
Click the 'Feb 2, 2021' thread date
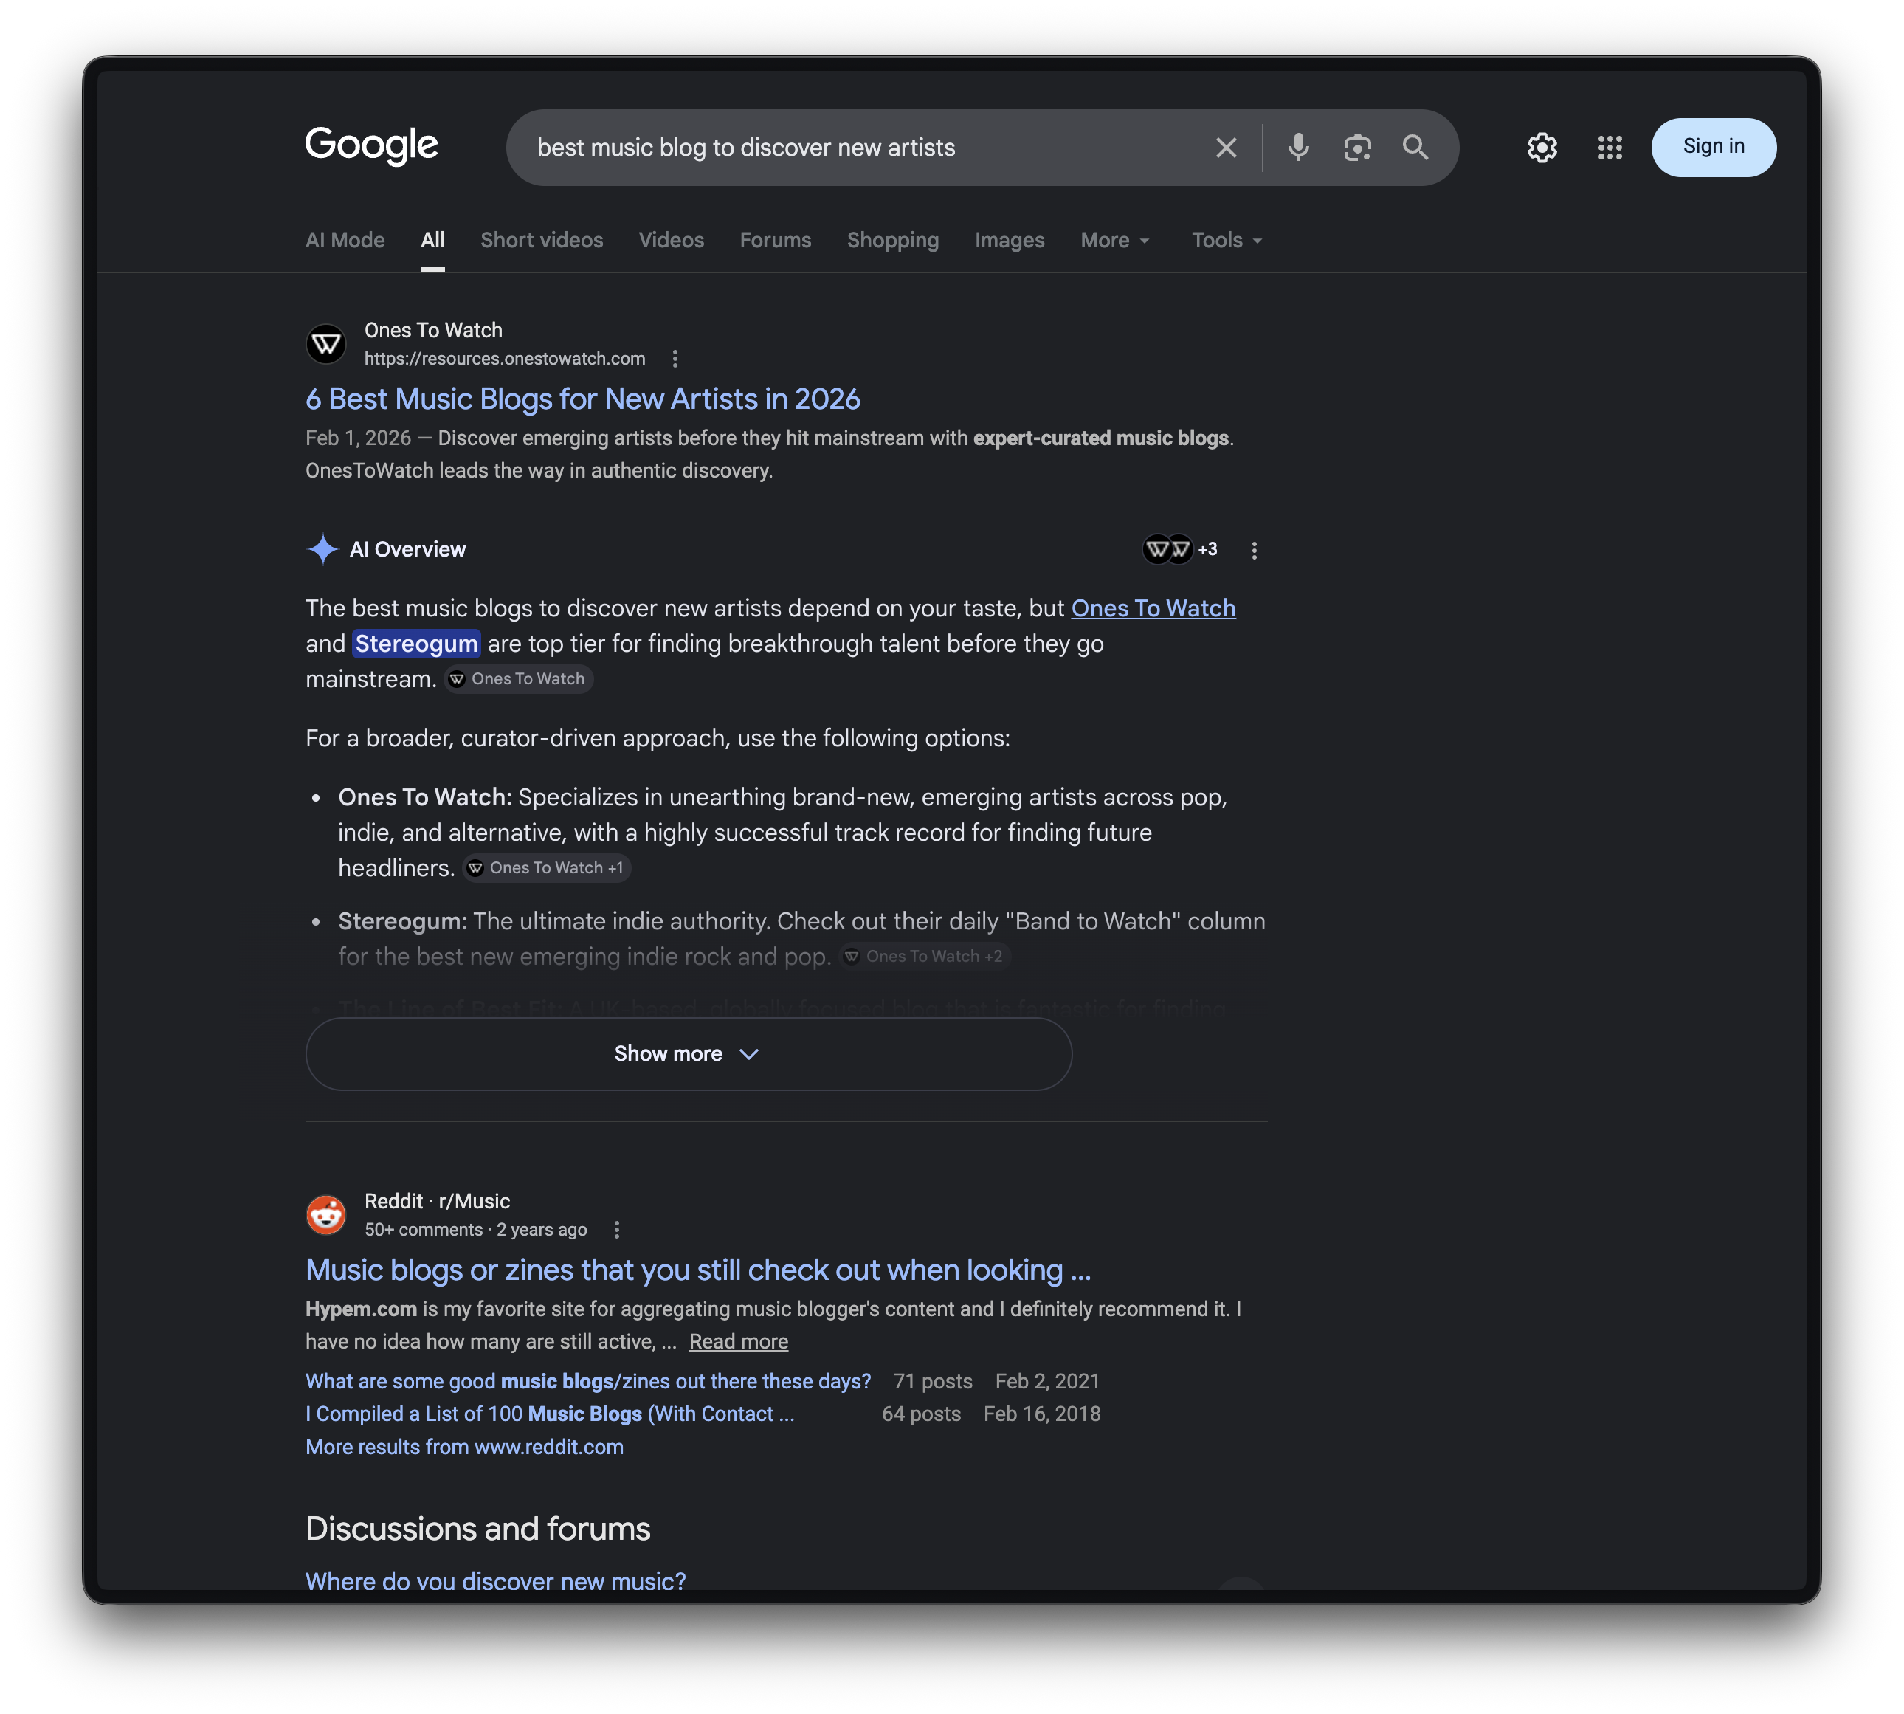pos(1047,1382)
